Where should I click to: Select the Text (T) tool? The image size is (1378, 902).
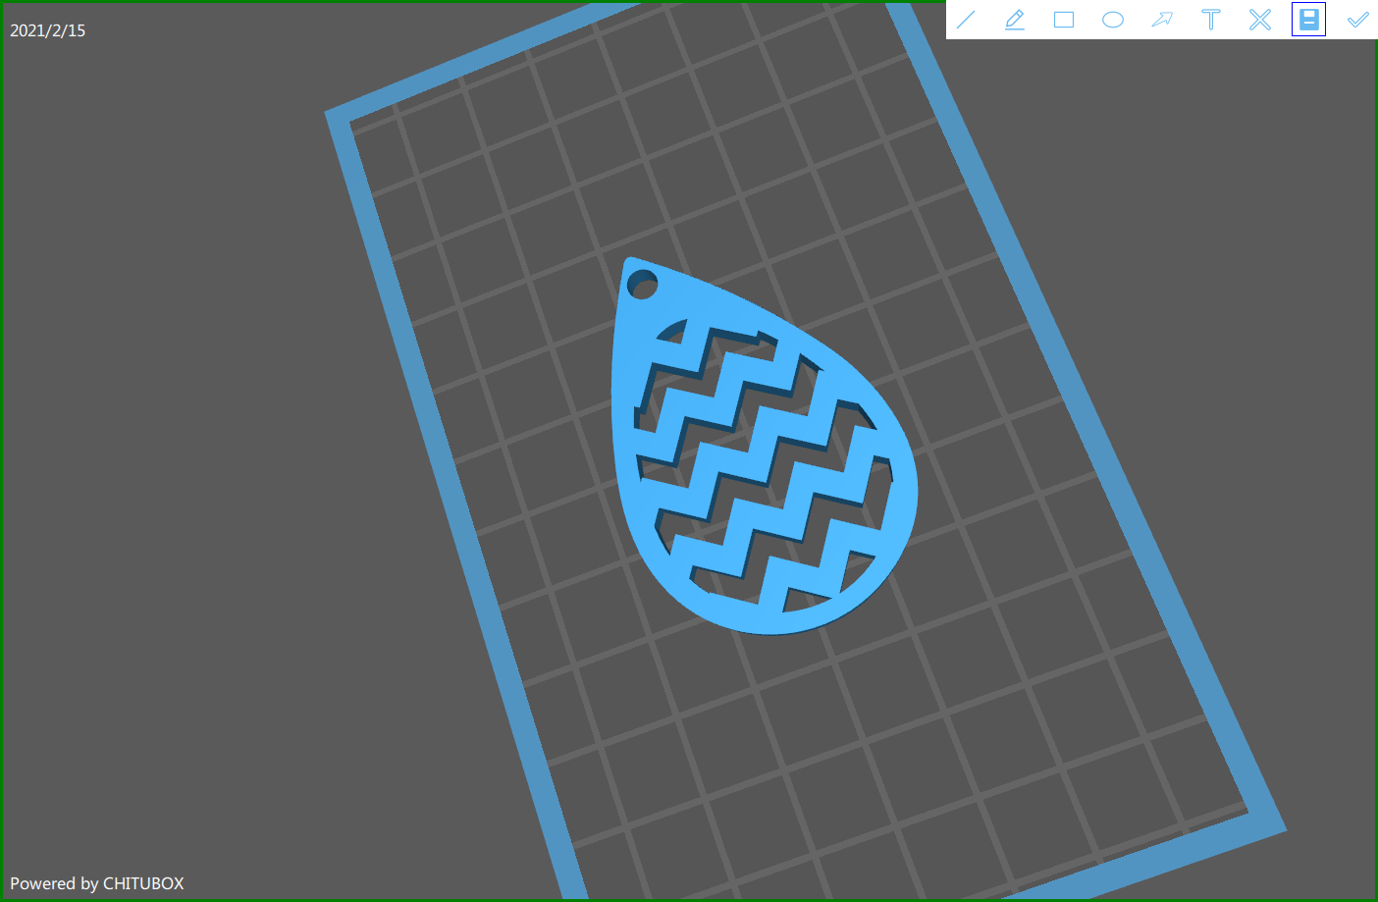coord(1211,20)
